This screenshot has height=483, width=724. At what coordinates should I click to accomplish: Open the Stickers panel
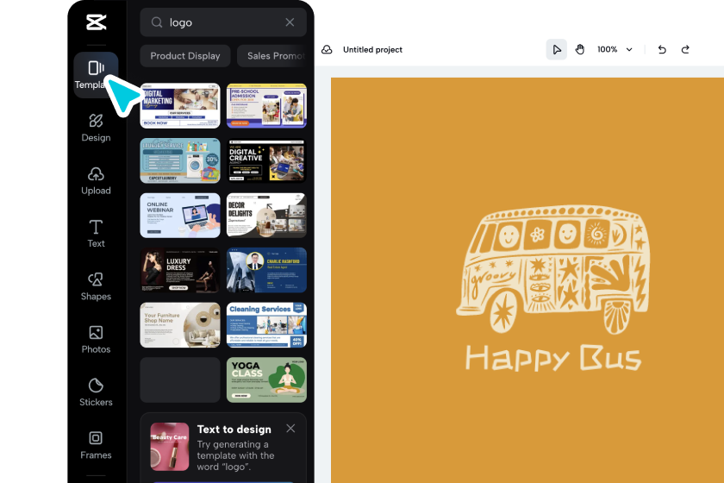(96, 392)
